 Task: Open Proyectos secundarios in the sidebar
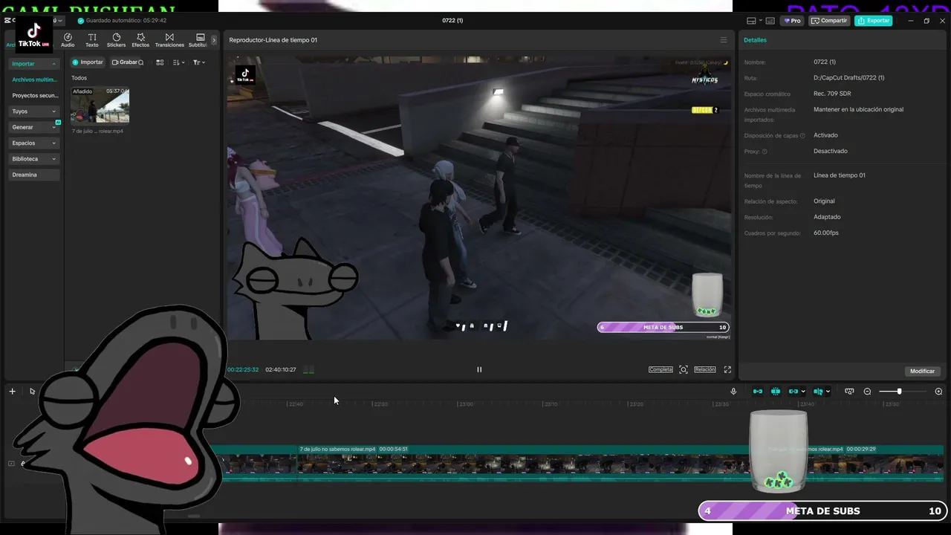[x=34, y=95]
